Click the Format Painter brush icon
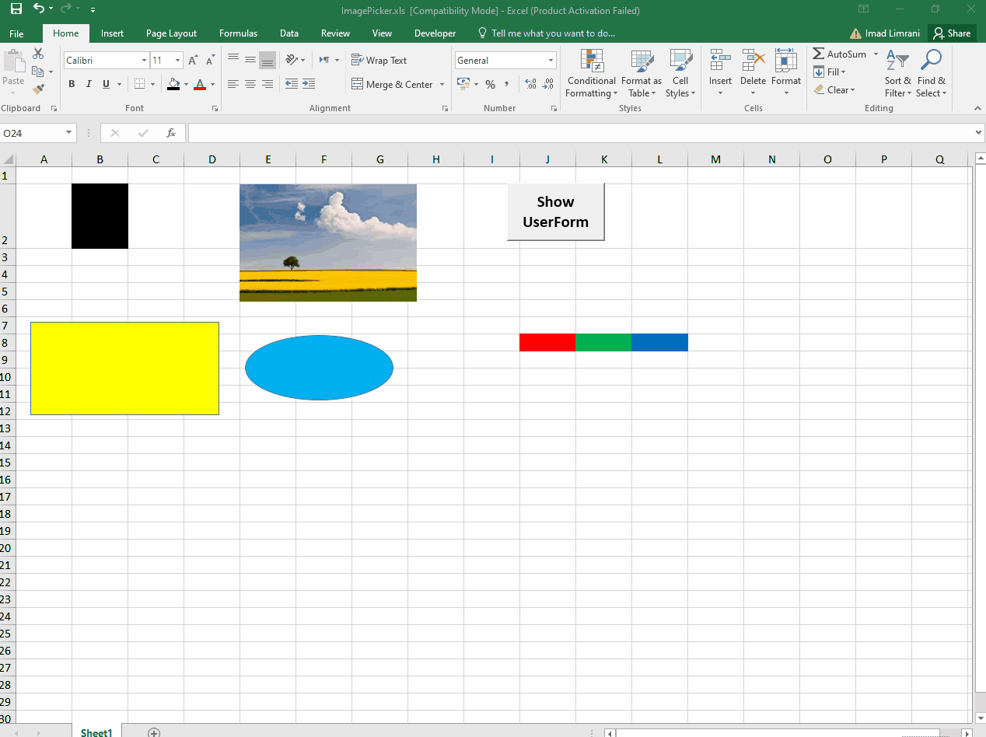 (38, 89)
